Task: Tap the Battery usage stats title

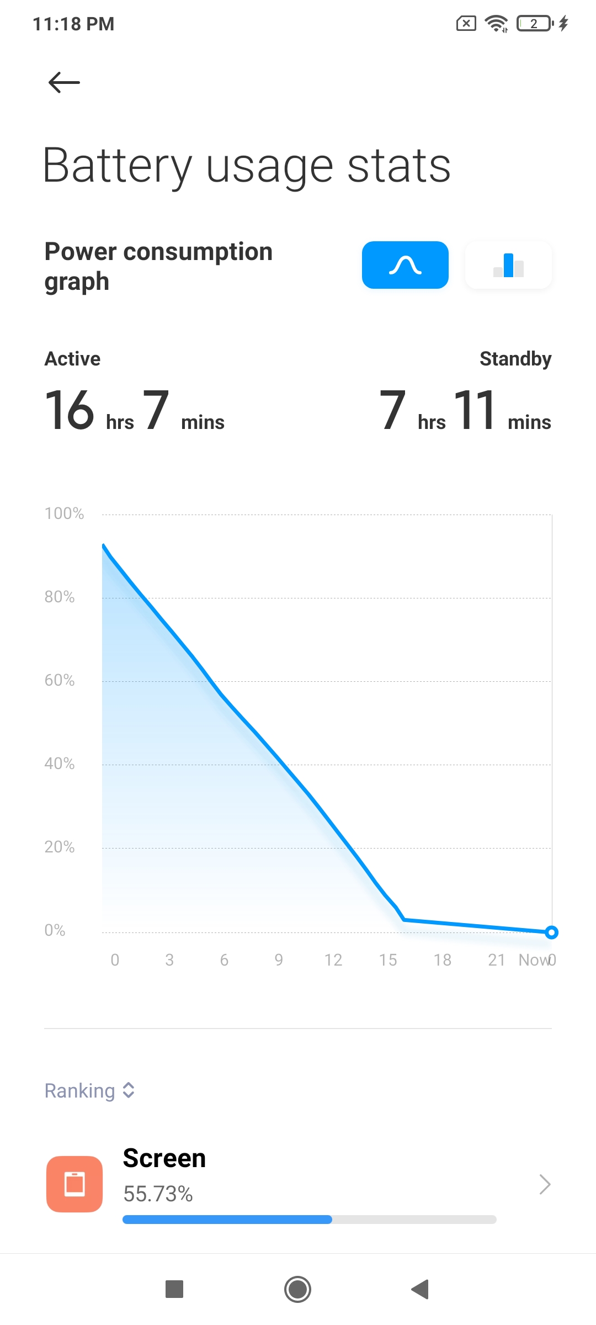Action: 247,166
